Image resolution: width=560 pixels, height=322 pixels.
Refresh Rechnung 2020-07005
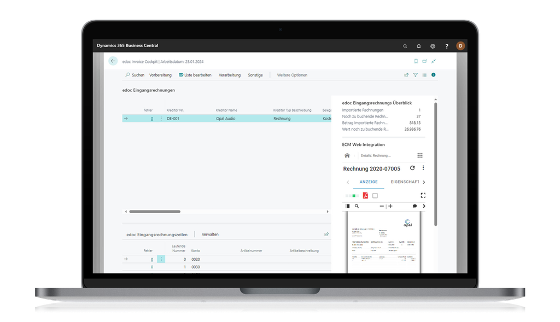(x=412, y=168)
